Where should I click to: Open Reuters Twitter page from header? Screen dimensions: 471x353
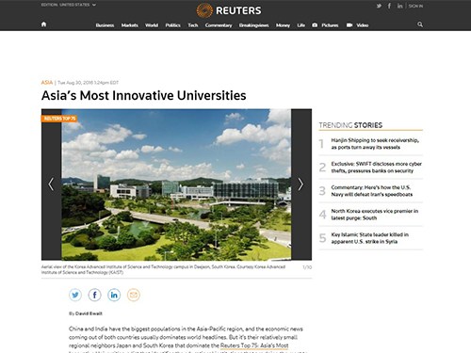pyautogui.click(x=379, y=6)
